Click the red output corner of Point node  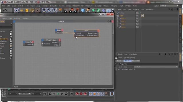point(98,31)
